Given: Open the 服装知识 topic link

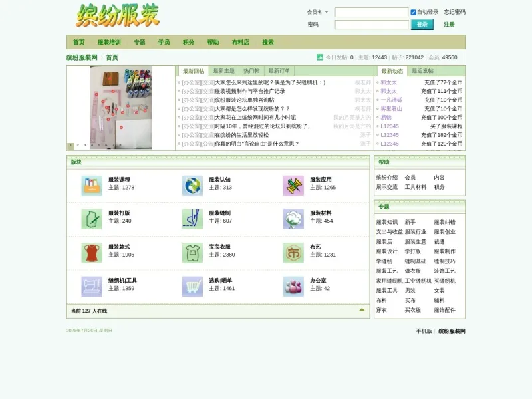Looking at the screenshot, I should coord(387,222).
